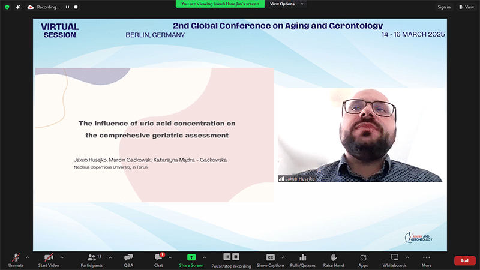Pause the recording in bottom toolbar
480x270 pixels.
(x=227, y=257)
